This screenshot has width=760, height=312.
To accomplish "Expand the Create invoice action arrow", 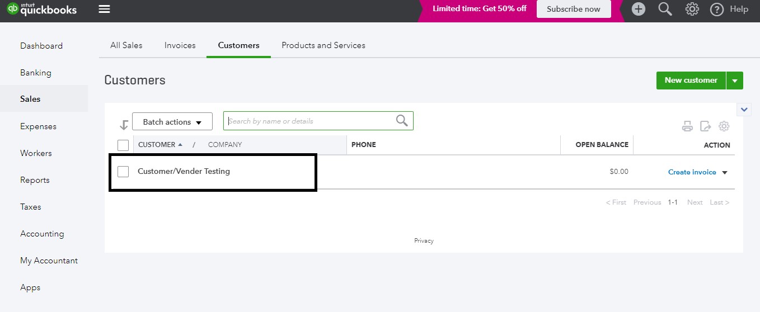I will click(x=725, y=173).
